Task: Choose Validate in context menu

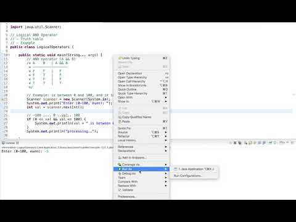Action: (142, 190)
